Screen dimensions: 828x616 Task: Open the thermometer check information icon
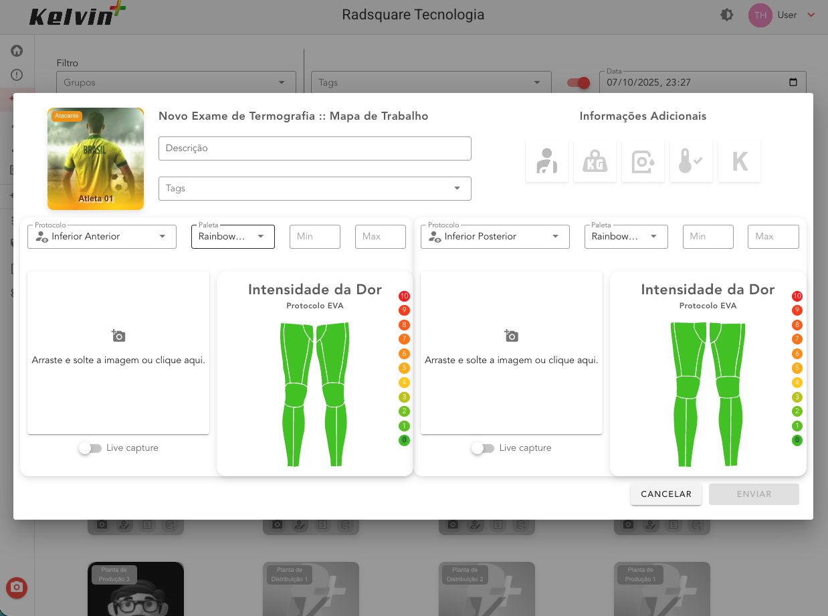[x=691, y=161]
